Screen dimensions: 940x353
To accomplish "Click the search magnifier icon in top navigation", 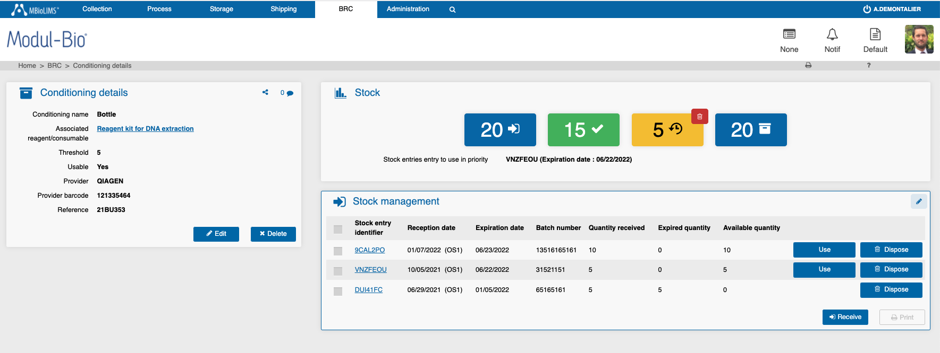I will (x=452, y=10).
